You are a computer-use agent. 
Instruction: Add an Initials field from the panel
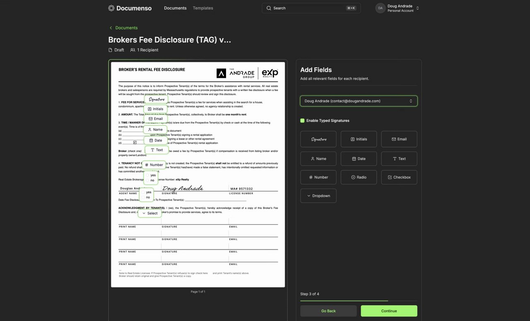(359, 139)
